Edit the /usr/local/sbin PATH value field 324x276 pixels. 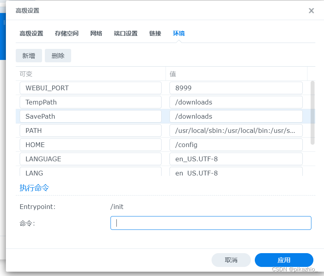pos(236,131)
